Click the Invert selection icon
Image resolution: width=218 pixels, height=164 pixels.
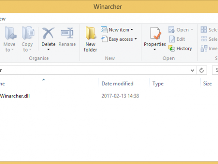(204, 49)
